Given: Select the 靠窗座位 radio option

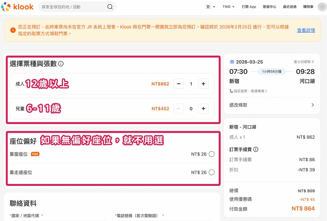Looking at the screenshot, I should click(x=211, y=154).
